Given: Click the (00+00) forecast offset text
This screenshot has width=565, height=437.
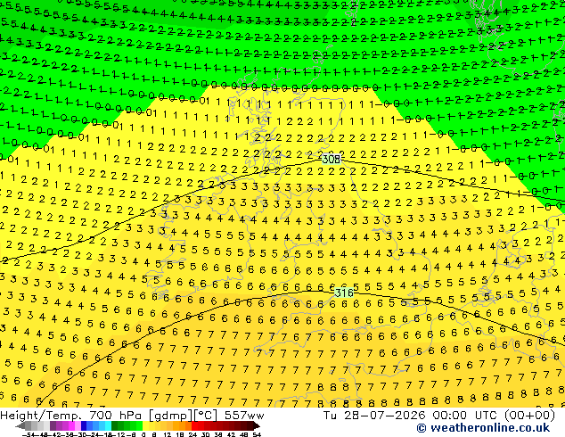Looking at the screenshot, I should click(529, 416).
